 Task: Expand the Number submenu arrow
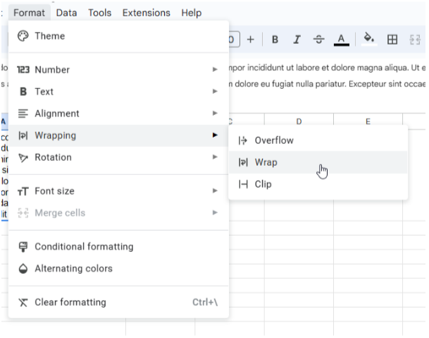(215, 70)
